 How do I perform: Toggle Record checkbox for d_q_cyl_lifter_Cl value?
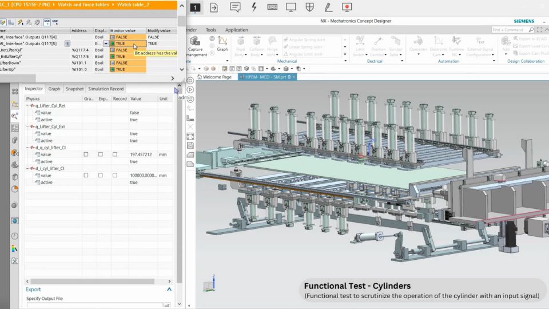coord(115,154)
